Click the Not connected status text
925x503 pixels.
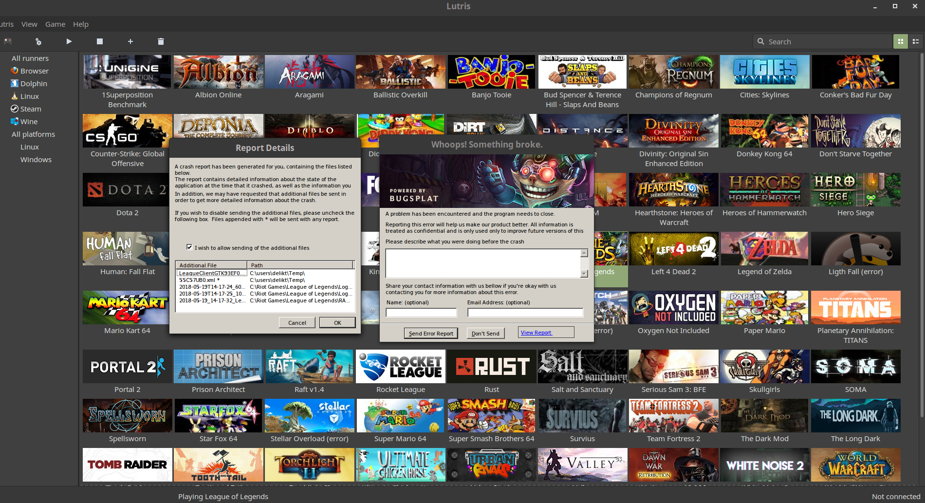pos(896,497)
